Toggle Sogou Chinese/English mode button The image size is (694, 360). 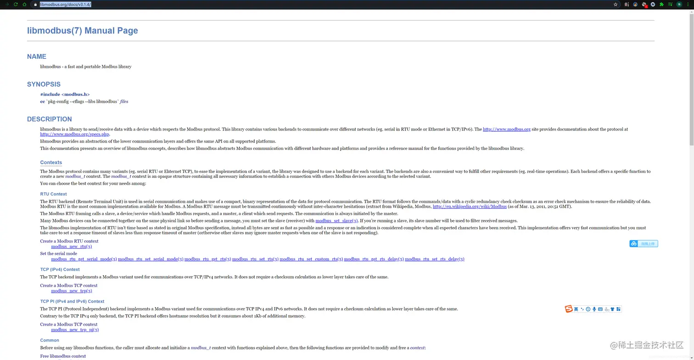(576, 310)
